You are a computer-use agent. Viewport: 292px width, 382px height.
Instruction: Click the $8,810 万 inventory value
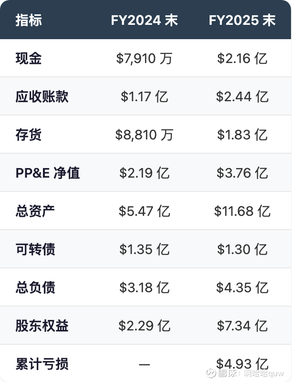(144, 135)
